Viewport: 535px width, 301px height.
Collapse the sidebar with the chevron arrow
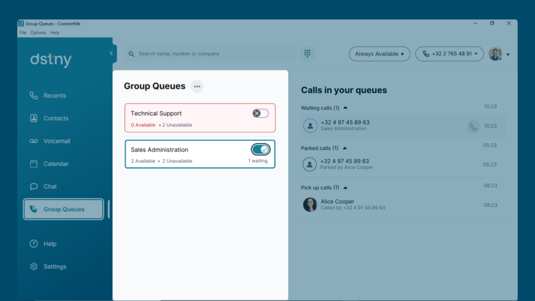tap(111, 53)
